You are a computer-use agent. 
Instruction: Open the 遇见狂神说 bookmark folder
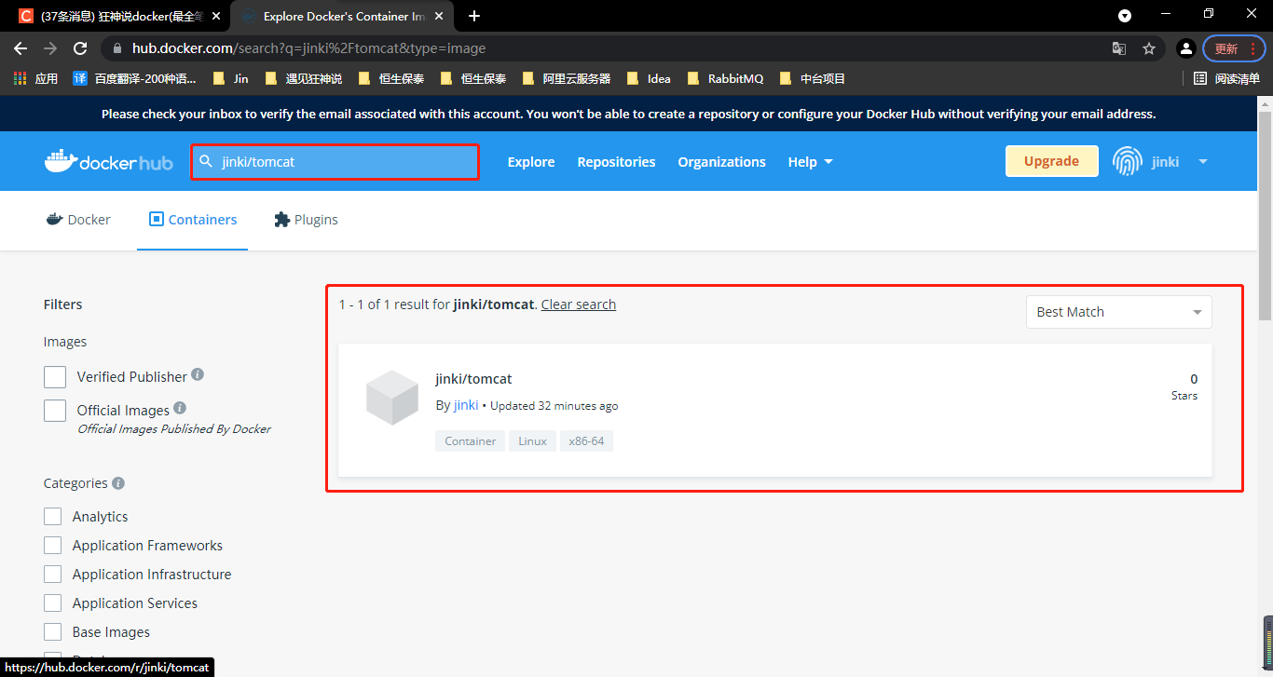tap(304, 78)
